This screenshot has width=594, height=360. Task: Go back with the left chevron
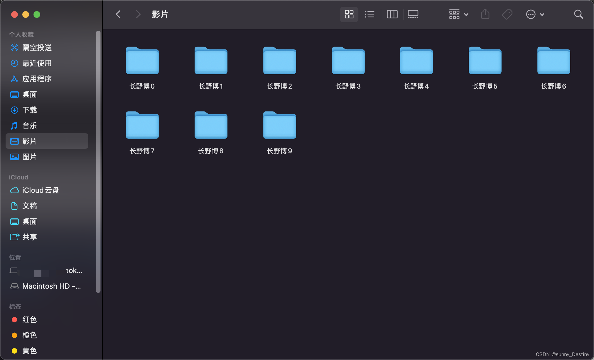click(x=118, y=14)
